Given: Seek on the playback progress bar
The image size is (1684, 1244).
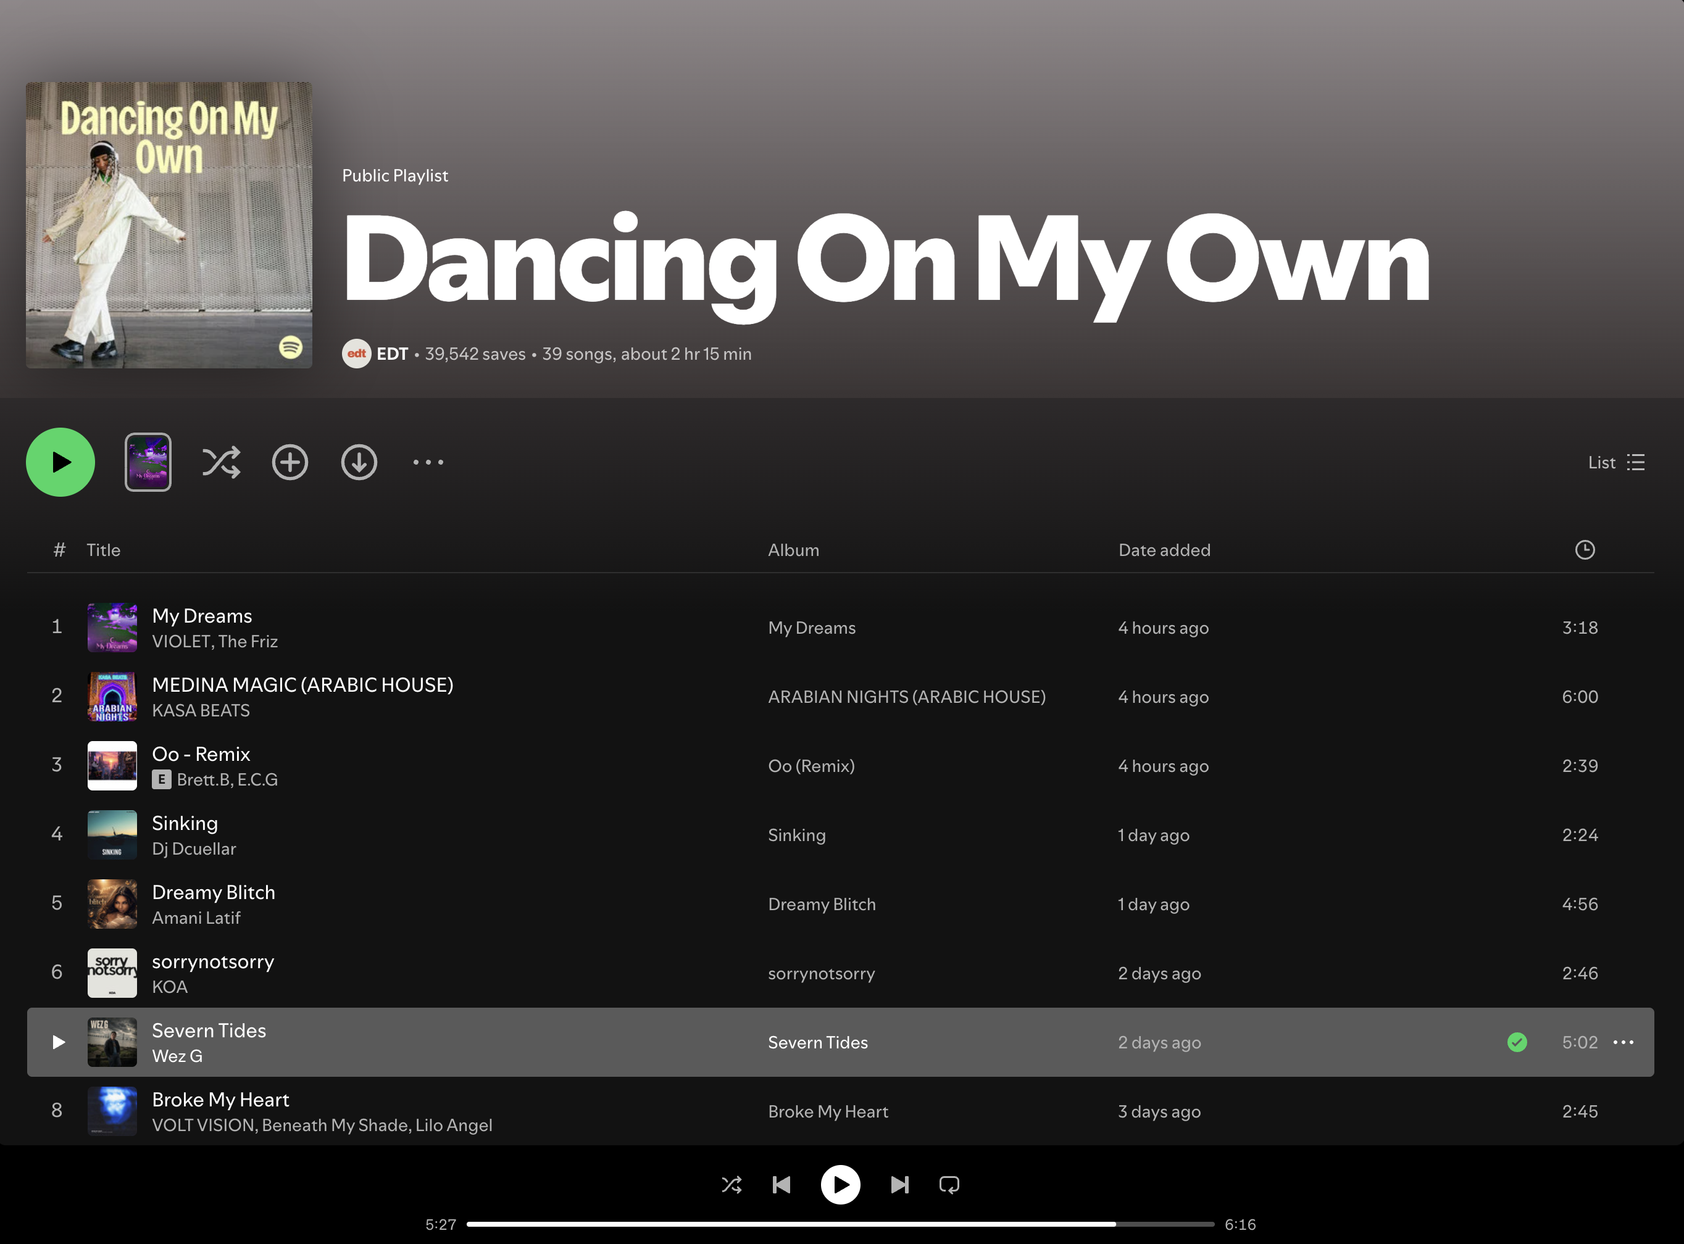Looking at the screenshot, I should tap(841, 1224).
